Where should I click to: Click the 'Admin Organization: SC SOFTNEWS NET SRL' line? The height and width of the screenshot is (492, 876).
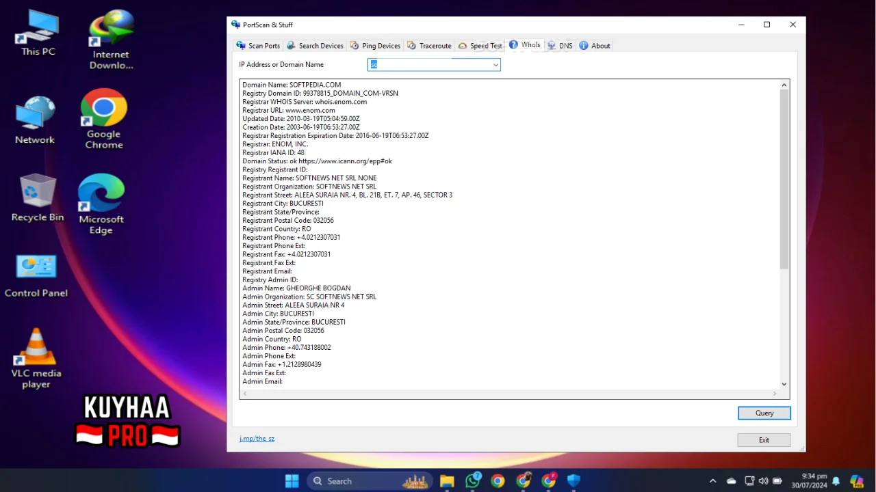(309, 297)
